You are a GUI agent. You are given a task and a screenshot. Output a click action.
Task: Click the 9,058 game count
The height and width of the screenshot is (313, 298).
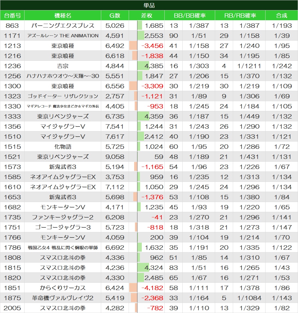[x=115, y=157]
